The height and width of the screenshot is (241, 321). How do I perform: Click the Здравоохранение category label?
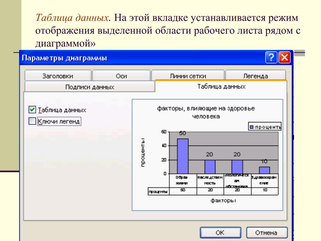pos(264,180)
